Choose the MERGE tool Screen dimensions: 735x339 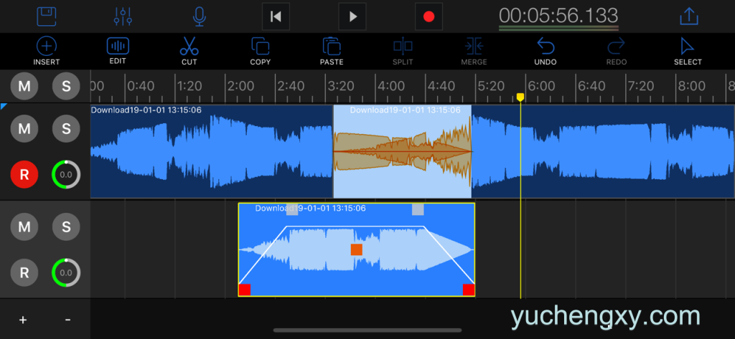[x=474, y=51]
